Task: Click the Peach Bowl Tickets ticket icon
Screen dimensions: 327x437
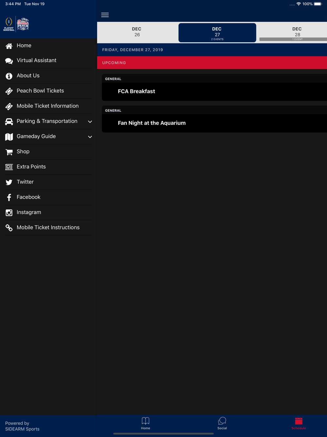Action: click(9, 91)
